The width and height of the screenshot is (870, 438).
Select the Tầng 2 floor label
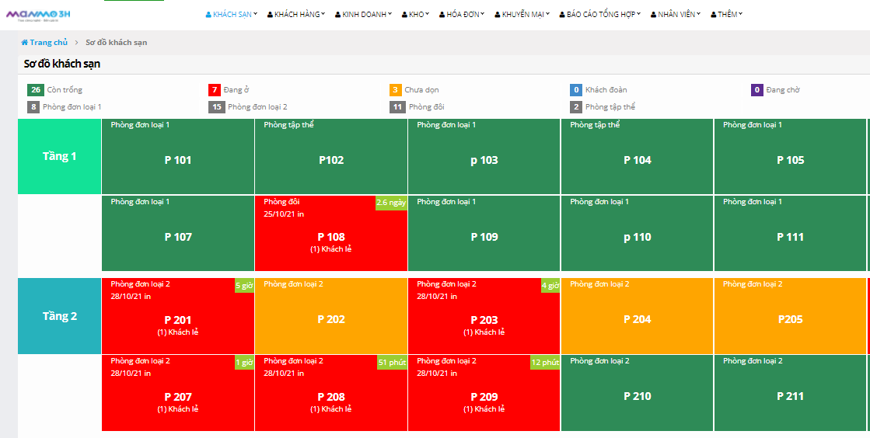click(x=60, y=316)
